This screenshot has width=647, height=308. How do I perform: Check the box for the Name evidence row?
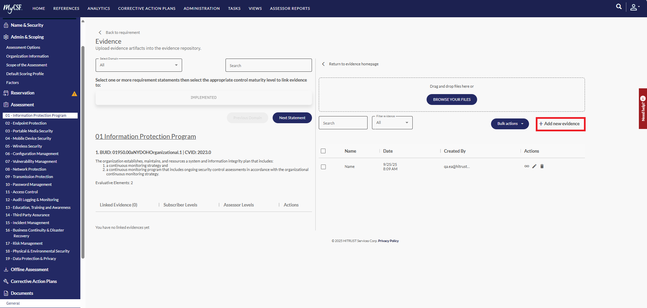point(323,167)
